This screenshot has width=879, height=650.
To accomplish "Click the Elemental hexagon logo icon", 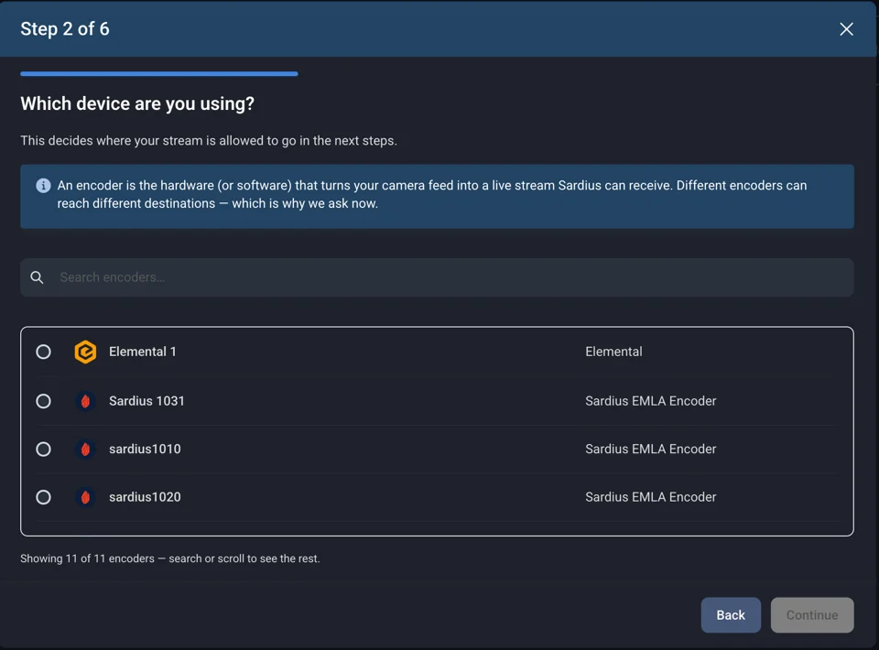I will pos(85,352).
